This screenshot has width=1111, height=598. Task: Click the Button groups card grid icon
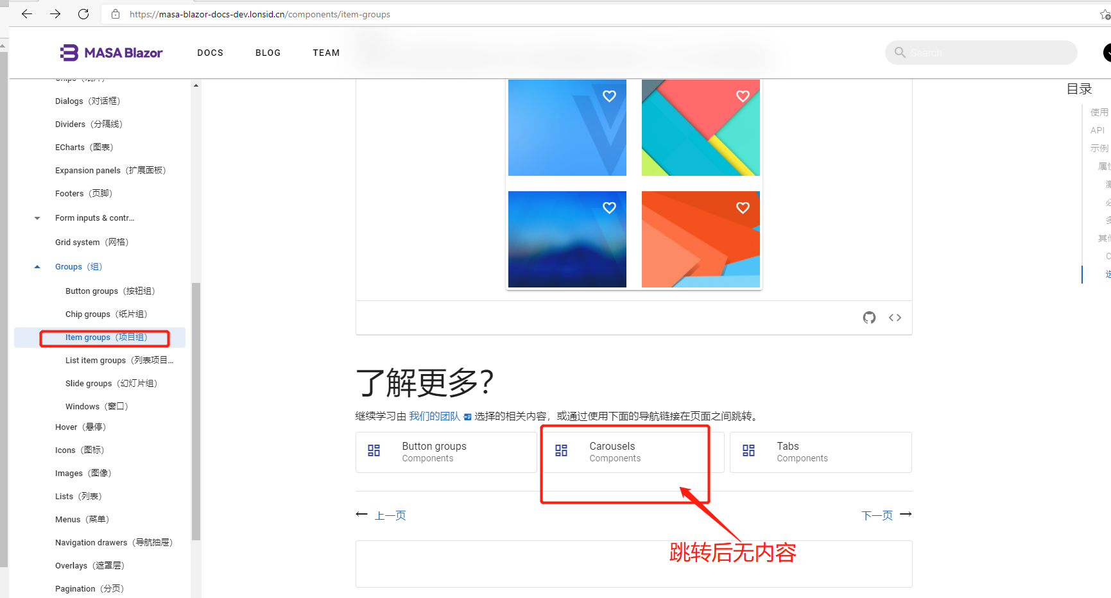coord(374,450)
